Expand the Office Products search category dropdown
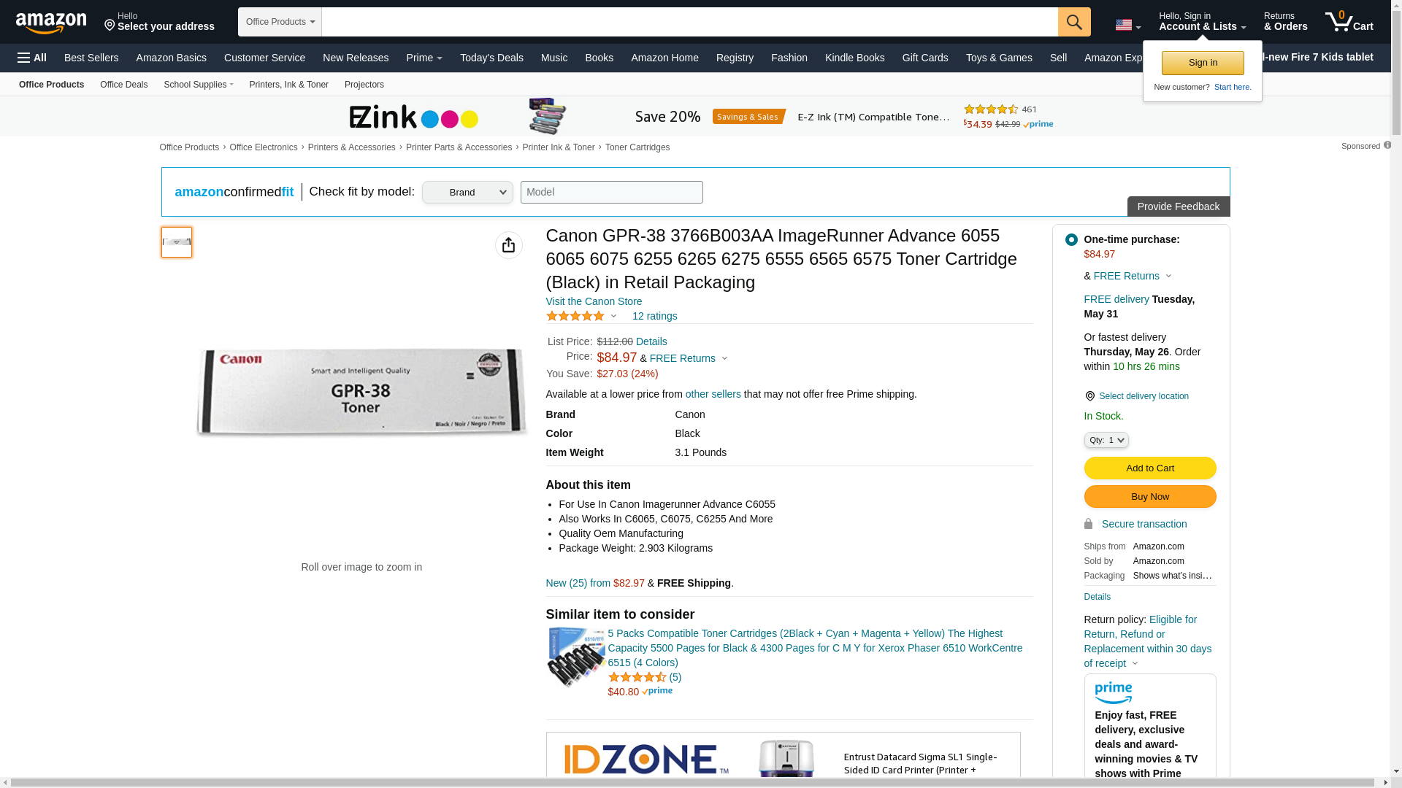The width and height of the screenshot is (1402, 788). tap(280, 22)
